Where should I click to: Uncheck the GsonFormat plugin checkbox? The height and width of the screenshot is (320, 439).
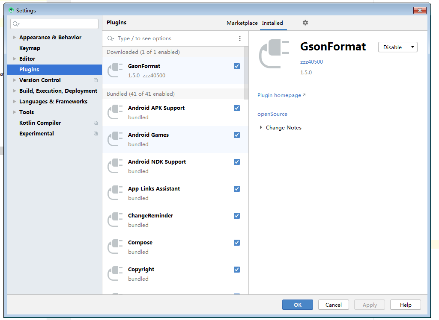click(237, 66)
